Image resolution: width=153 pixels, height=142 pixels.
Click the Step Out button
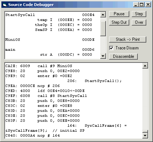click(119, 22)
